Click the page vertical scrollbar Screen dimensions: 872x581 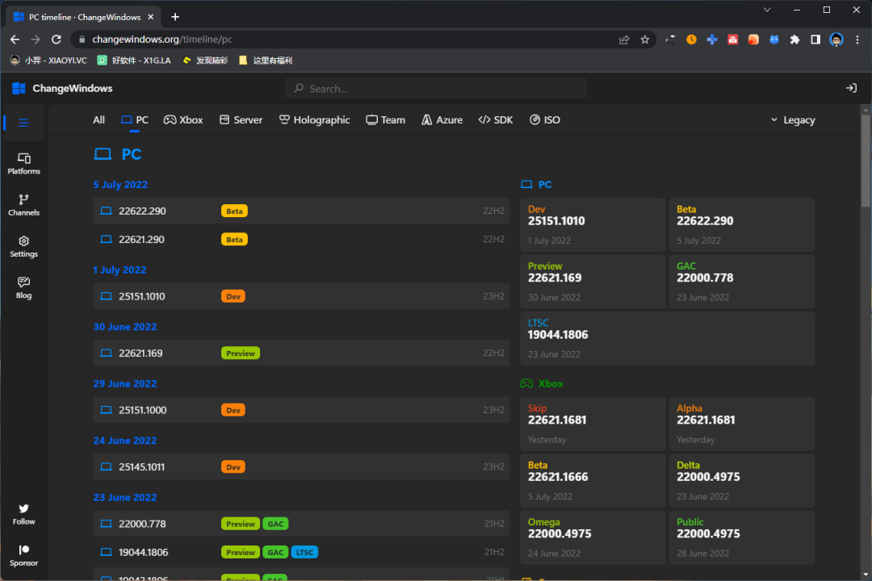click(866, 161)
